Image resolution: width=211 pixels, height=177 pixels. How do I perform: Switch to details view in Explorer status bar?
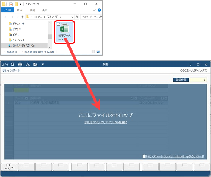(93, 52)
